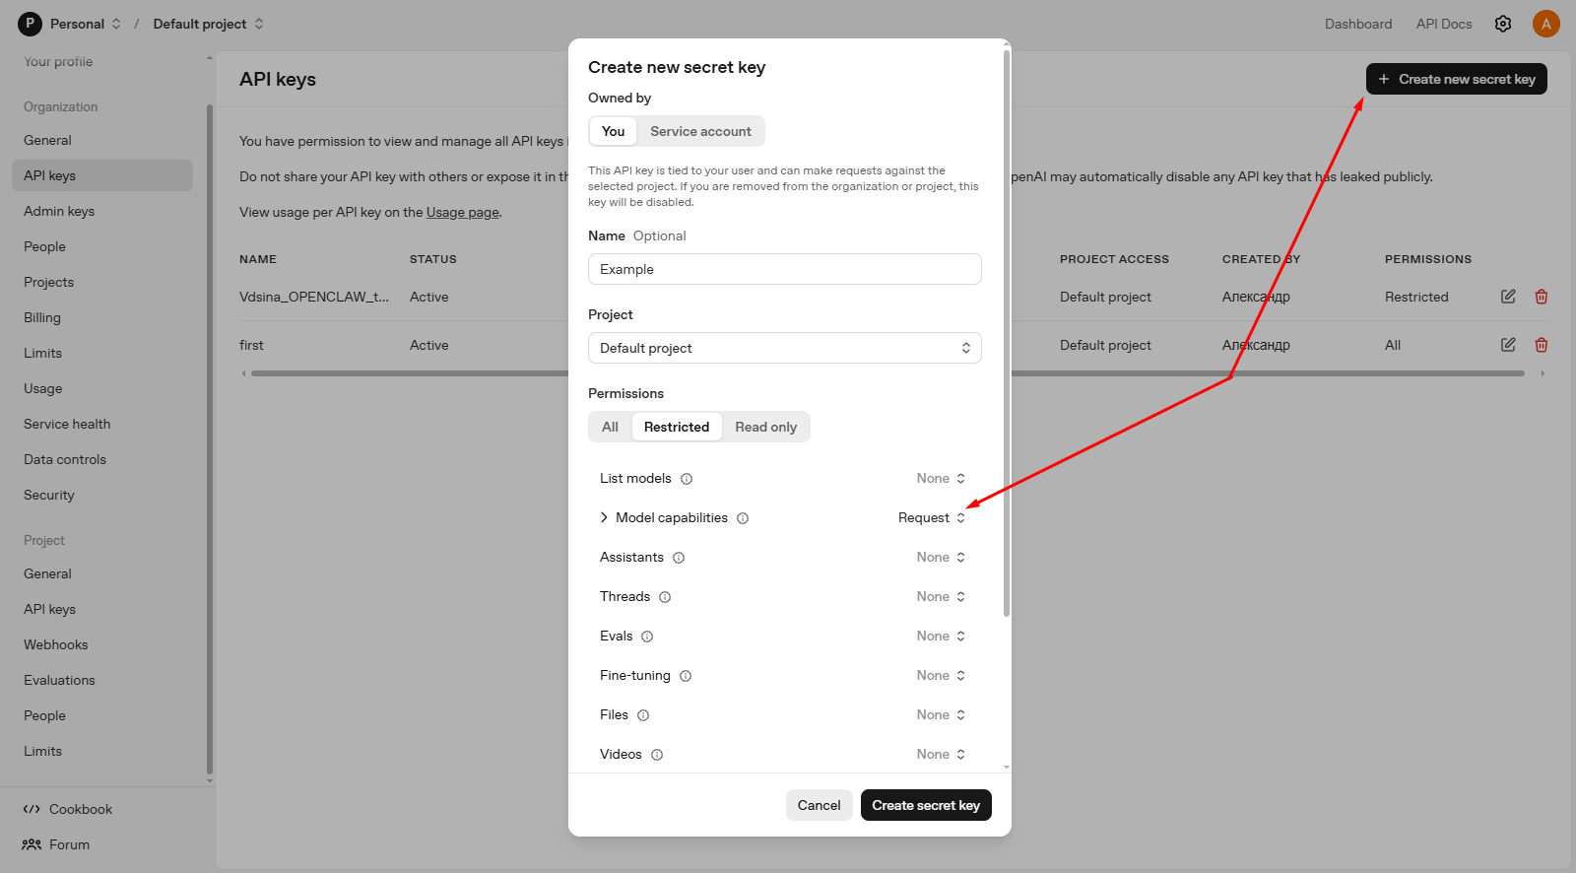Screen dimensions: 1576x873
Task: Switch permissions to Read only
Action: (x=765, y=427)
